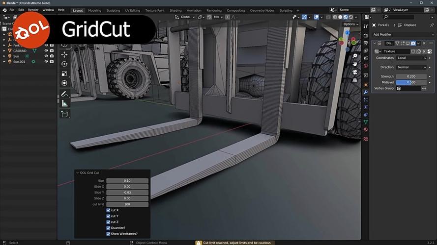Expand the GROUND tree item
The image size is (437, 245).
[x=4, y=50]
